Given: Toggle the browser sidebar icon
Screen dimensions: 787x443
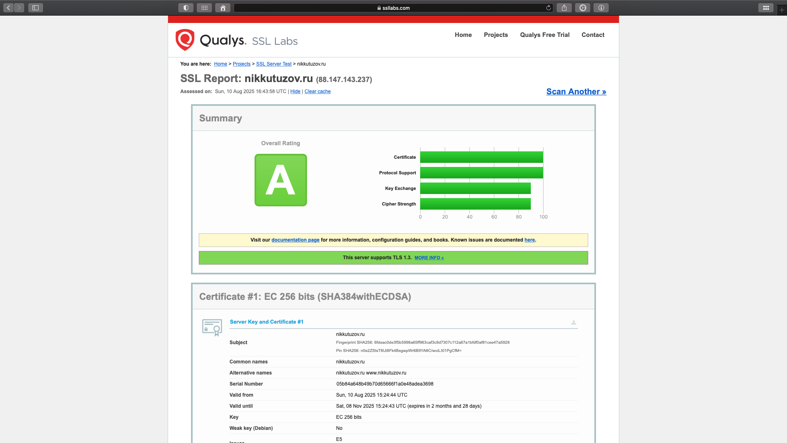Looking at the screenshot, I should click(x=36, y=8).
